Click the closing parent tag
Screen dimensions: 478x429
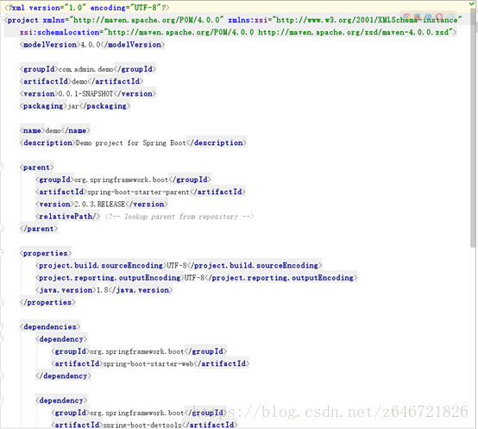pos(39,229)
